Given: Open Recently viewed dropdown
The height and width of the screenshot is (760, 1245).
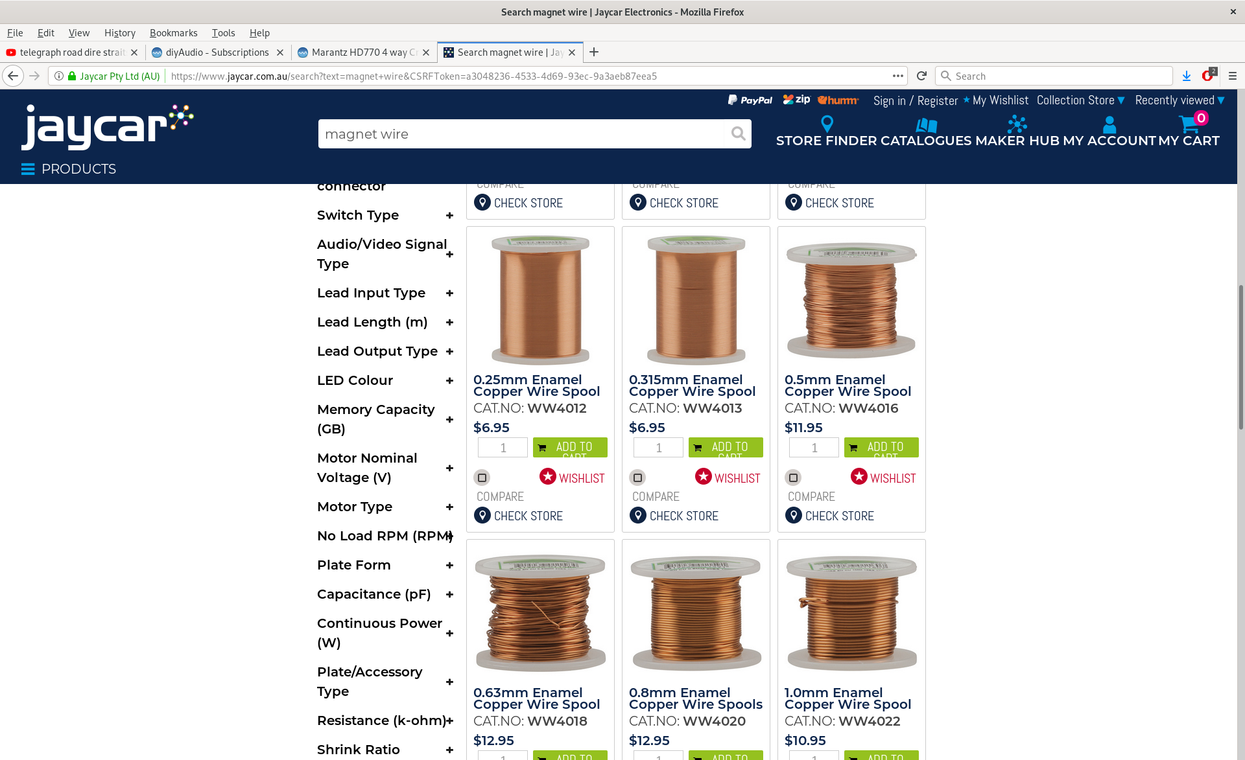Looking at the screenshot, I should (x=1180, y=100).
